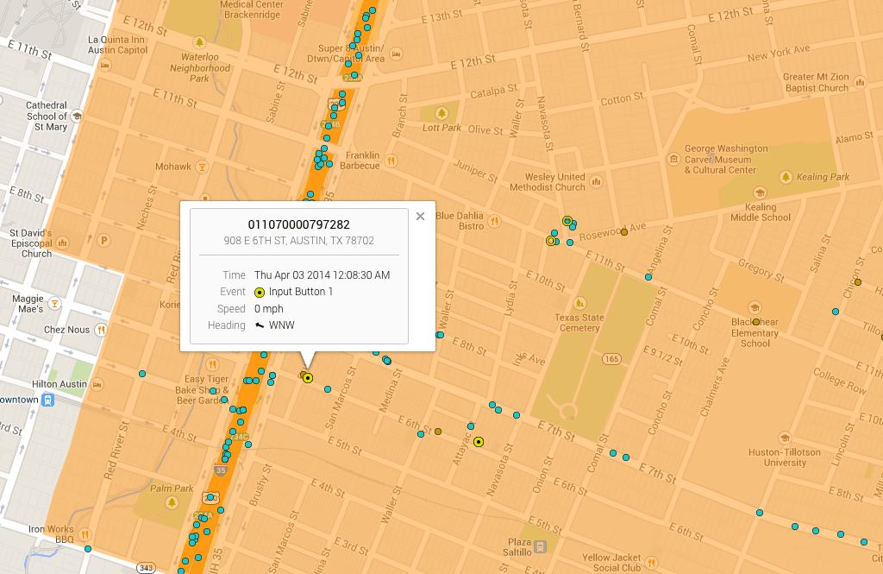The height and width of the screenshot is (574, 883).
Task: Click the St David's Episcopal Church icon
Action: click(62, 243)
